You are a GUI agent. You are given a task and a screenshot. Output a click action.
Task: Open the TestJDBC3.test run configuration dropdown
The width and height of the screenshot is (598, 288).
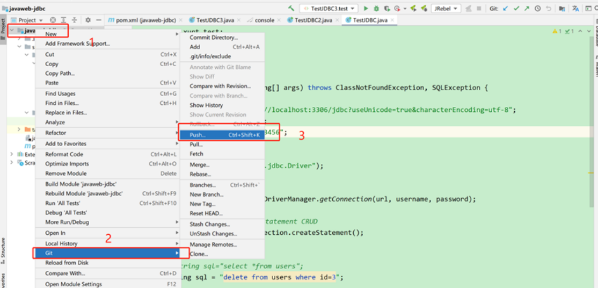coord(329,8)
